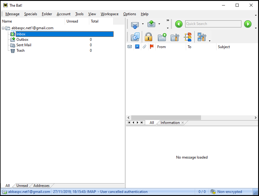
Task: Open the Message menu
Action: (12, 14)
